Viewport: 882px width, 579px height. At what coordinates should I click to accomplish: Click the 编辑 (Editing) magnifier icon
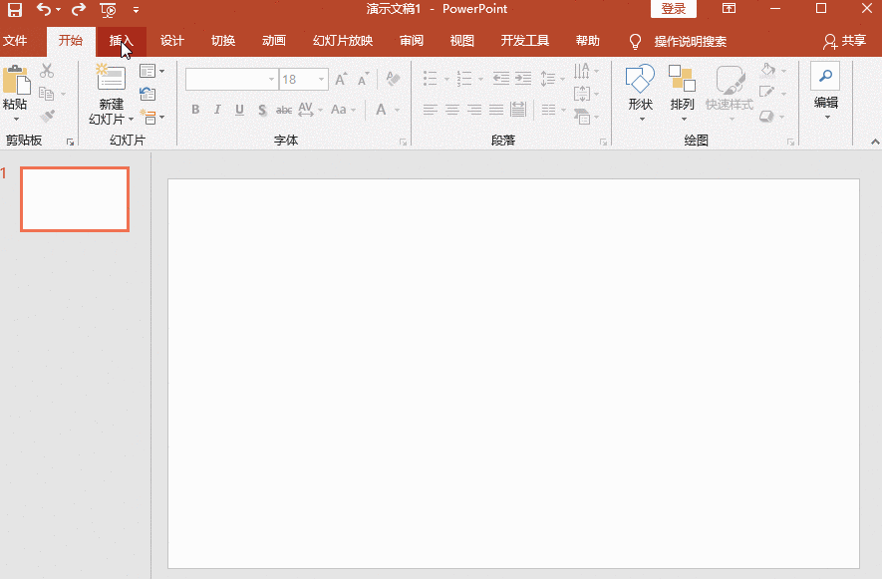(x=825, y=77)
